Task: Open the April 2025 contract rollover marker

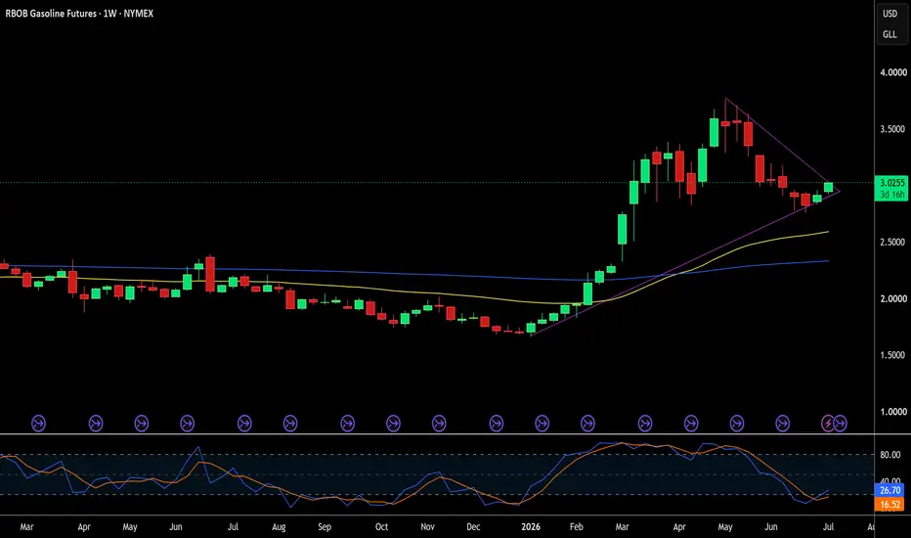Action: 95,424
